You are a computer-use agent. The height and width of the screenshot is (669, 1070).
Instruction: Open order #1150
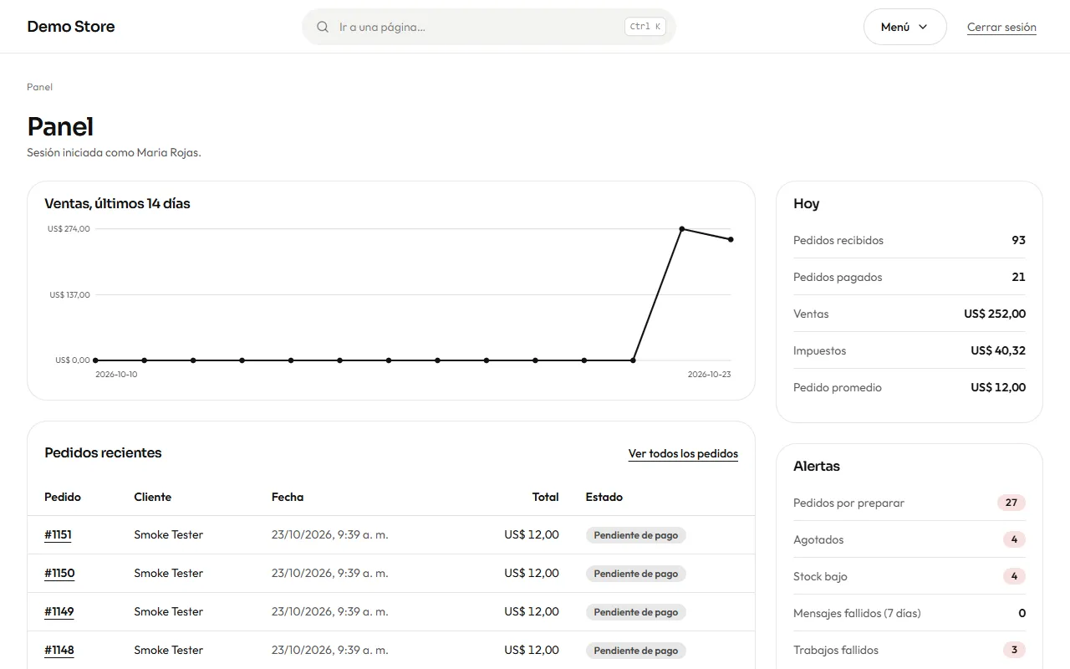[59, 573]
